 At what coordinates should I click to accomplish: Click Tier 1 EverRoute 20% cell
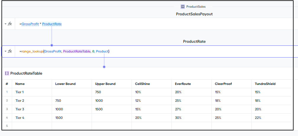pyautogui.click(x=192, y=92)
